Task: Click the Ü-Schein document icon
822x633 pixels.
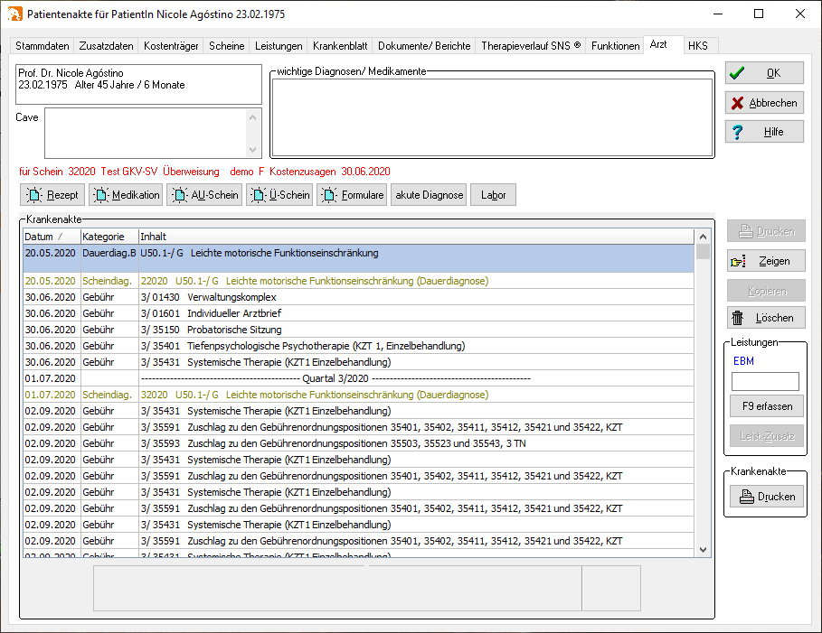Action: tap(259, 195)
